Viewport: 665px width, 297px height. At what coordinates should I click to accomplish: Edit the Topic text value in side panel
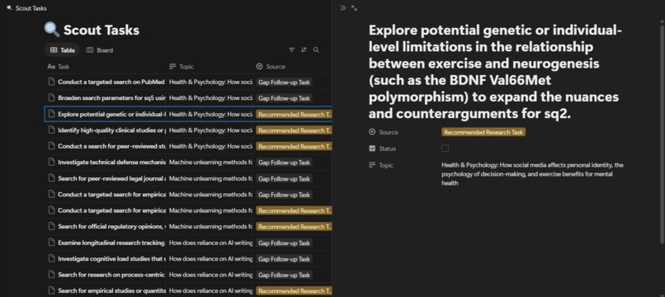(532, 174)
